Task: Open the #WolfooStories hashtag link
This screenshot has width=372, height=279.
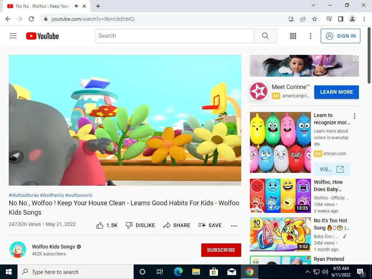Action: [24, 195]
